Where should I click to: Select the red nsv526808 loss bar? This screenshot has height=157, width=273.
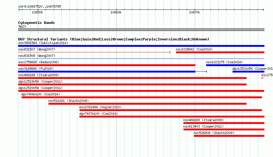pos(229,136)
